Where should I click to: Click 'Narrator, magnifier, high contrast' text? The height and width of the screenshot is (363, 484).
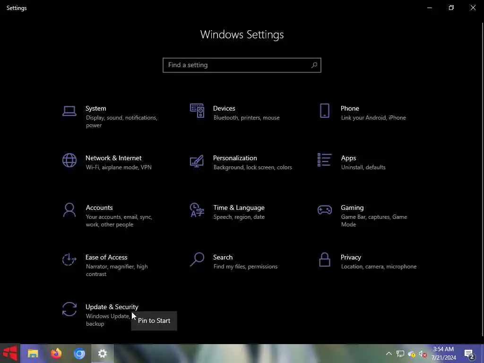pyautogui.click(x=117, y=270)
